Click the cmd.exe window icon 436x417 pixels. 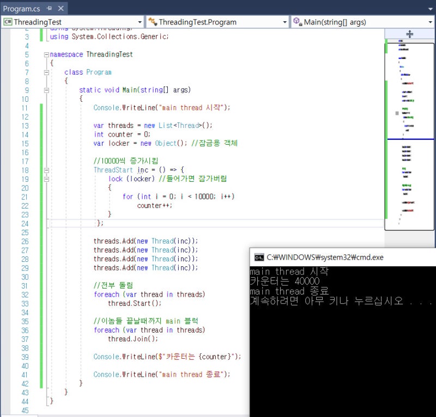coord(259,257)
